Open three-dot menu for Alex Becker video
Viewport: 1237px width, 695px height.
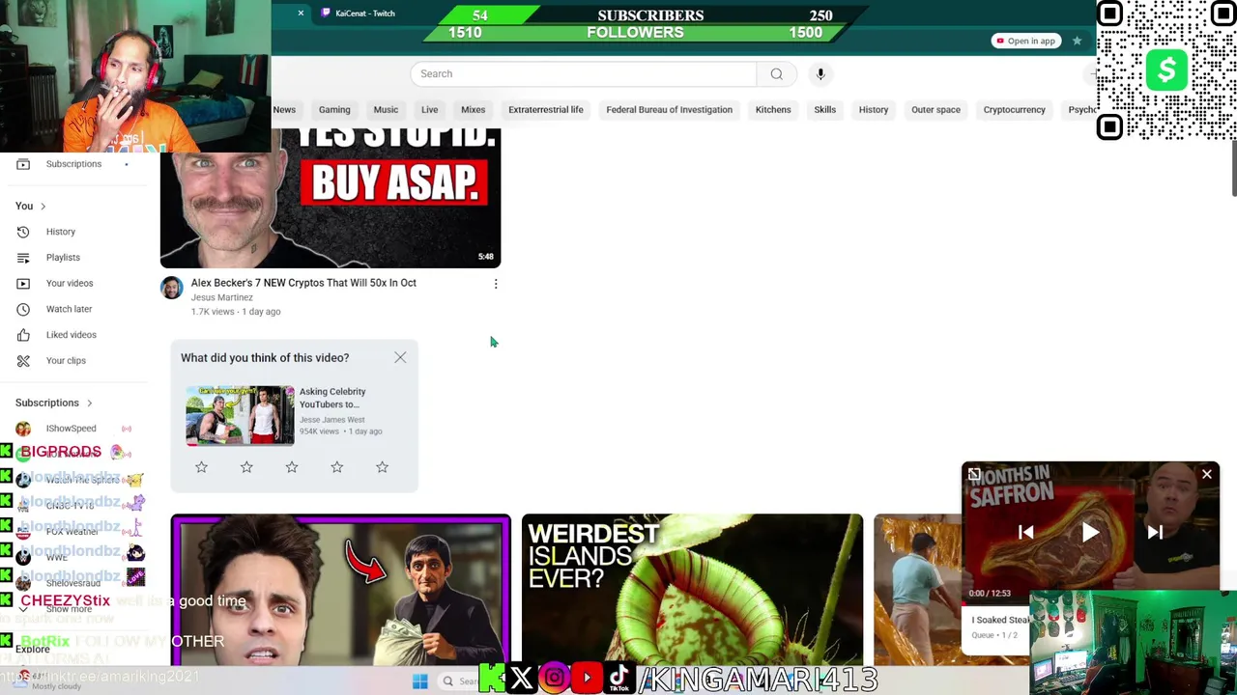[x=496, y=284]
